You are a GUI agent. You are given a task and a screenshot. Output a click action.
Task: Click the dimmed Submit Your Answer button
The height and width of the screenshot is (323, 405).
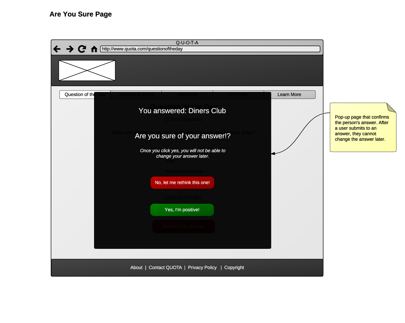184,226
